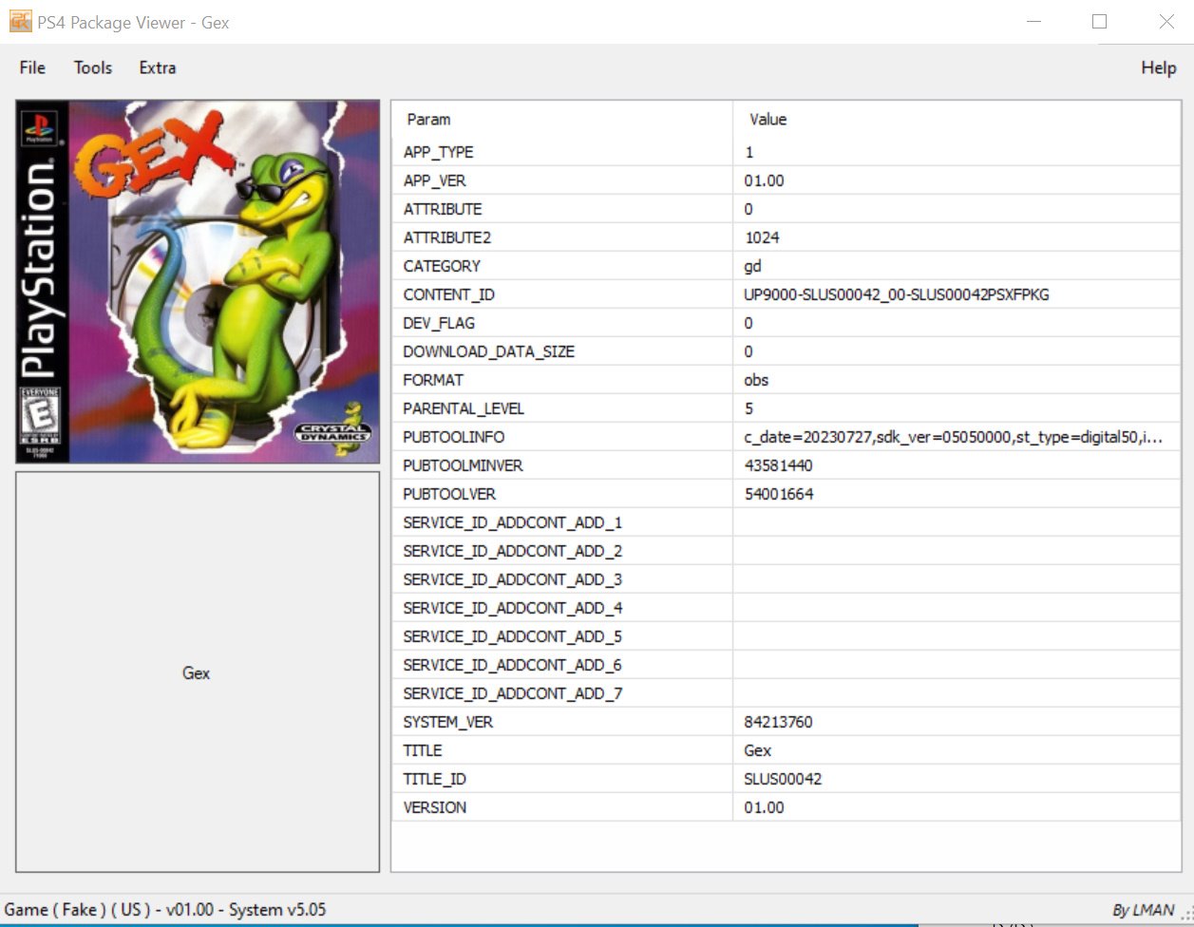Close the PS4 Package Viewer window
Image resolution: width=1194 pixels, height=927 pixels.
coord(1166,22)
